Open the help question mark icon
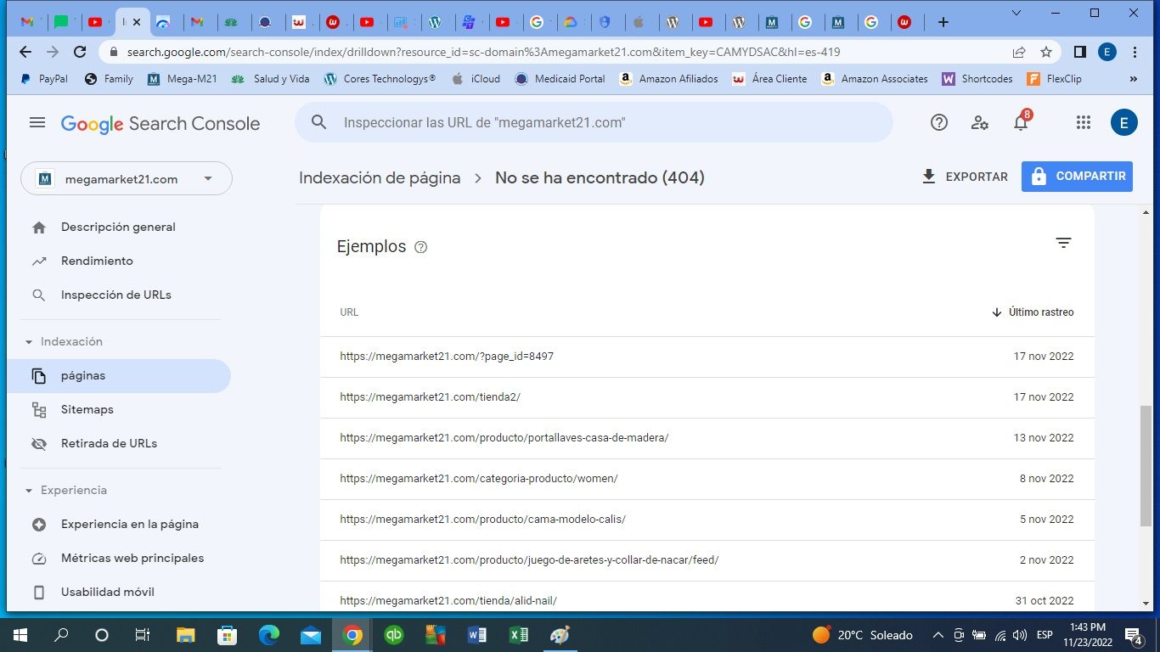 click(x=938, y=122)
